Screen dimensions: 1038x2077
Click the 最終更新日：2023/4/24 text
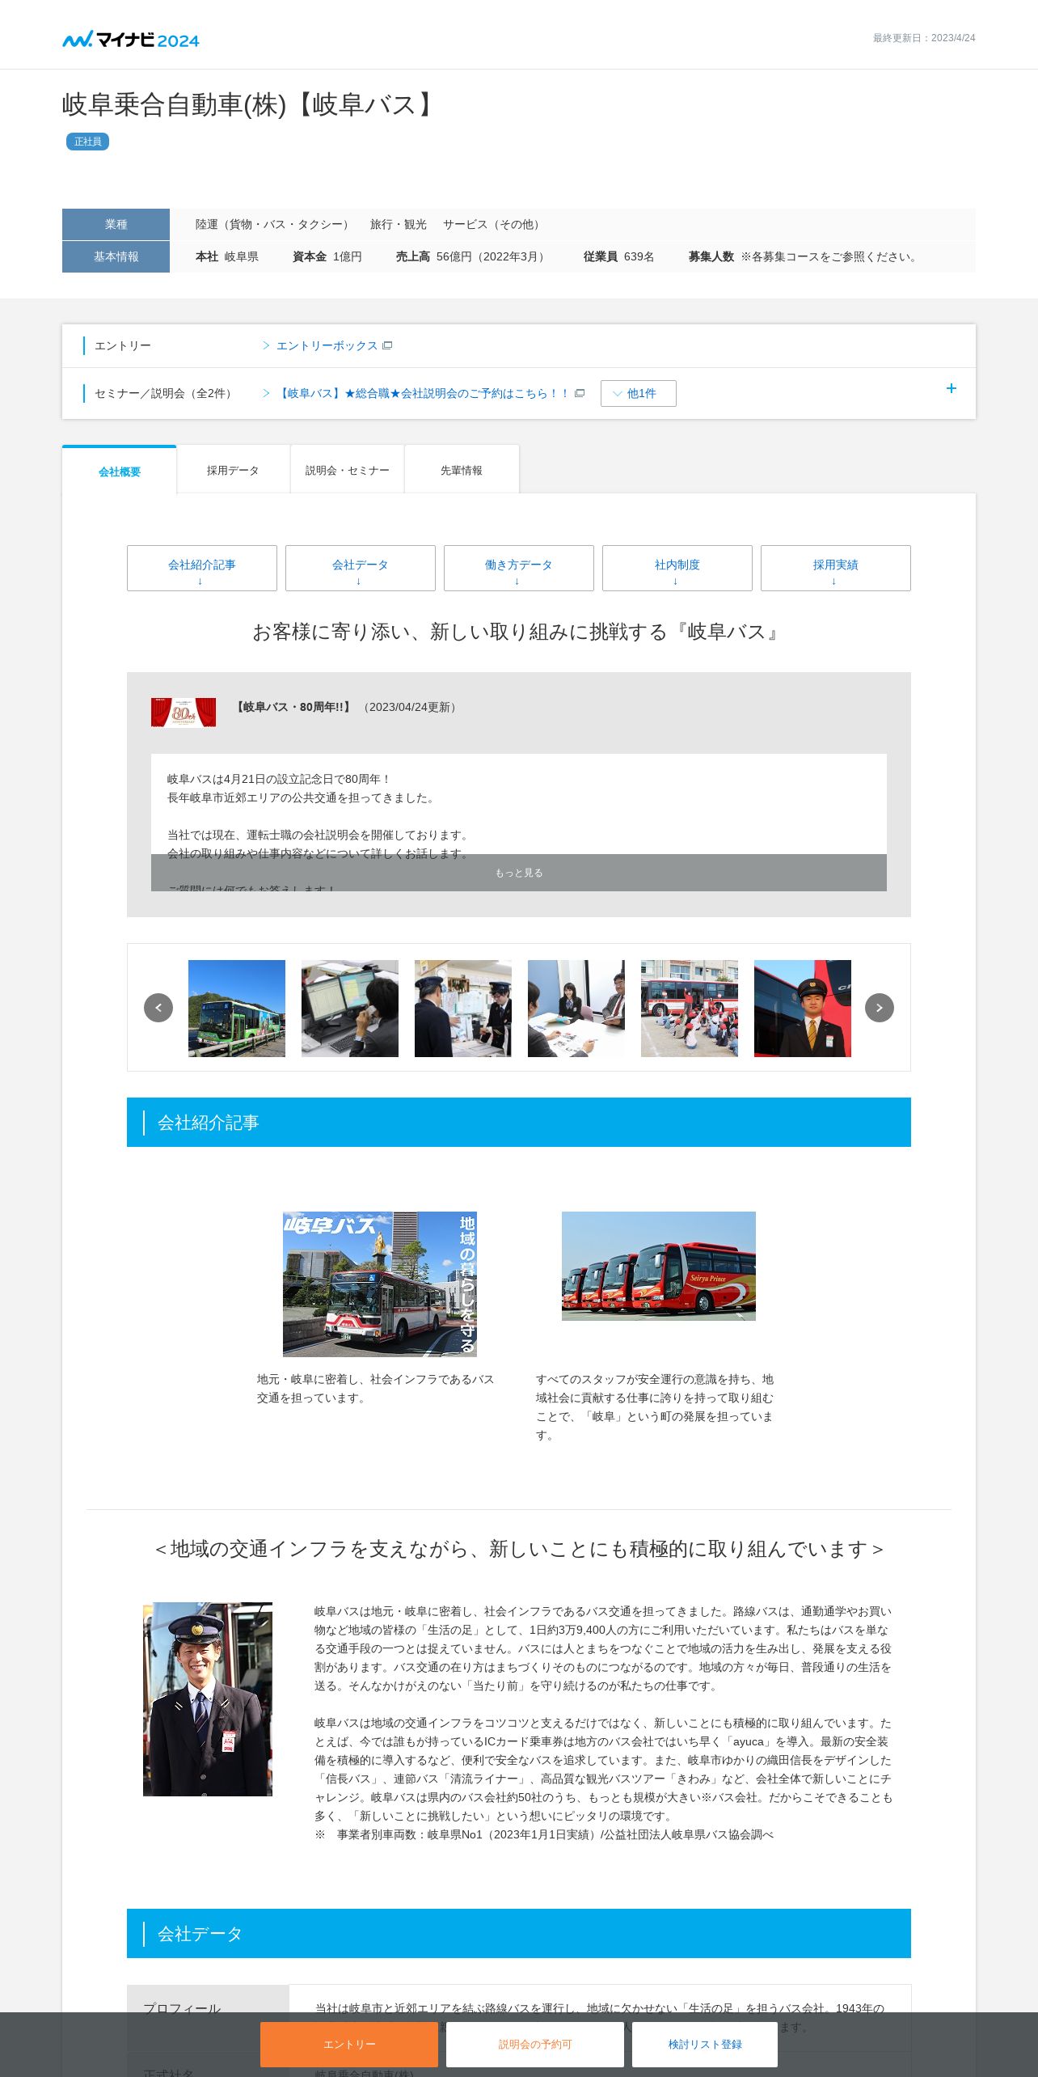pos(924,38)
